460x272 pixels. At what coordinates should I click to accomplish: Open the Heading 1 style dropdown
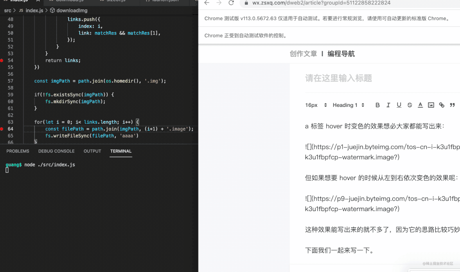pyautogui.click(x=348, y=105)
